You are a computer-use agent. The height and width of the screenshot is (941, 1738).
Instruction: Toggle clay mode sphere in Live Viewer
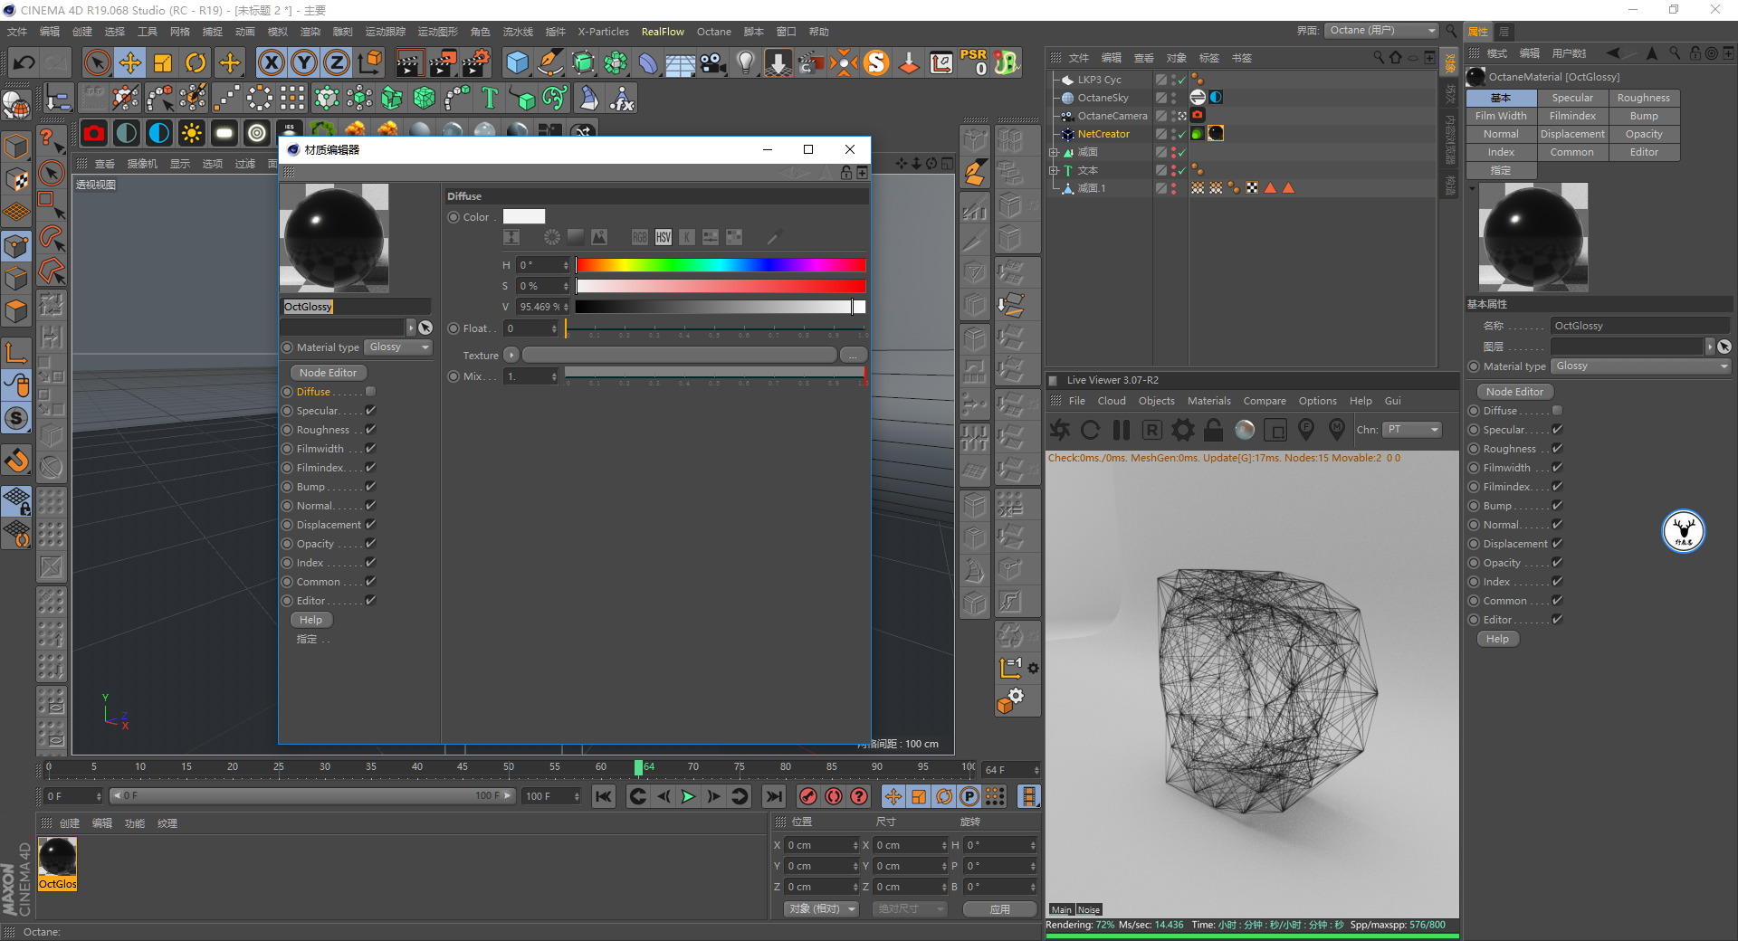coord(1245,430)
